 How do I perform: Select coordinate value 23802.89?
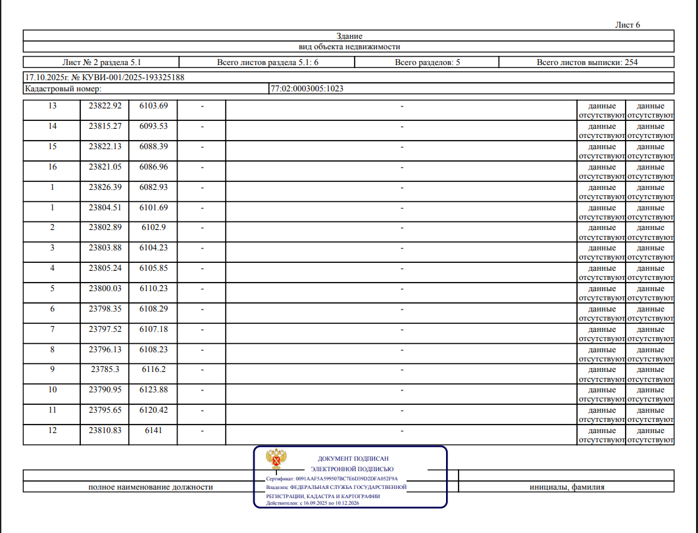click(x=105, y=227)
